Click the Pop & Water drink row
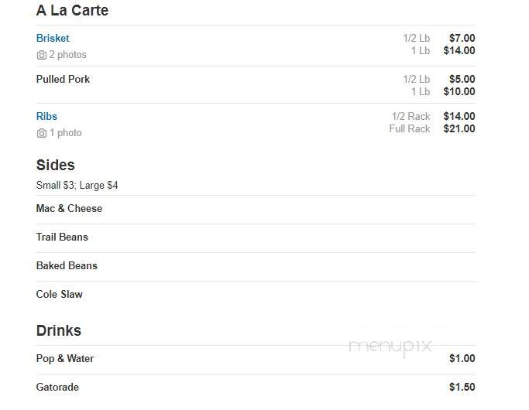This screenshot has width=529, height=410. (x=256, y=358)
